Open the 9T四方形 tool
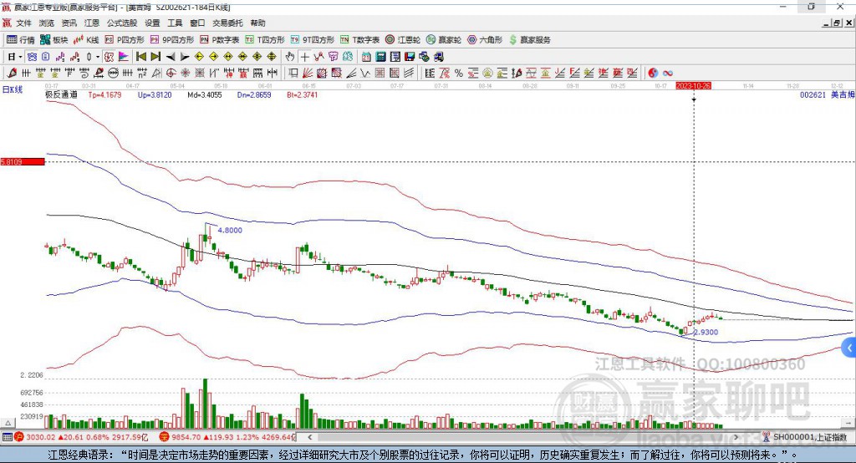 point(313,40)
